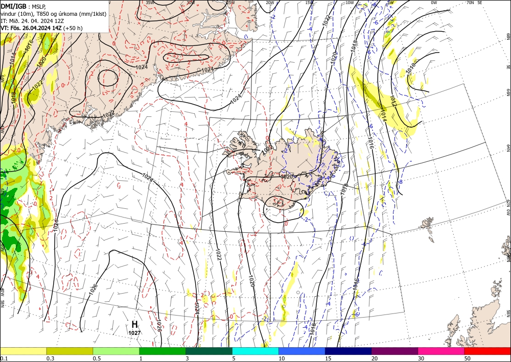Viewport: 511px width, 362px height.
Task: Click the '35W' longitude label at top
Action: [x=150, y=3]
